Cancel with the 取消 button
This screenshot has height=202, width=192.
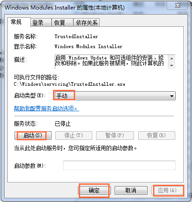131,190
